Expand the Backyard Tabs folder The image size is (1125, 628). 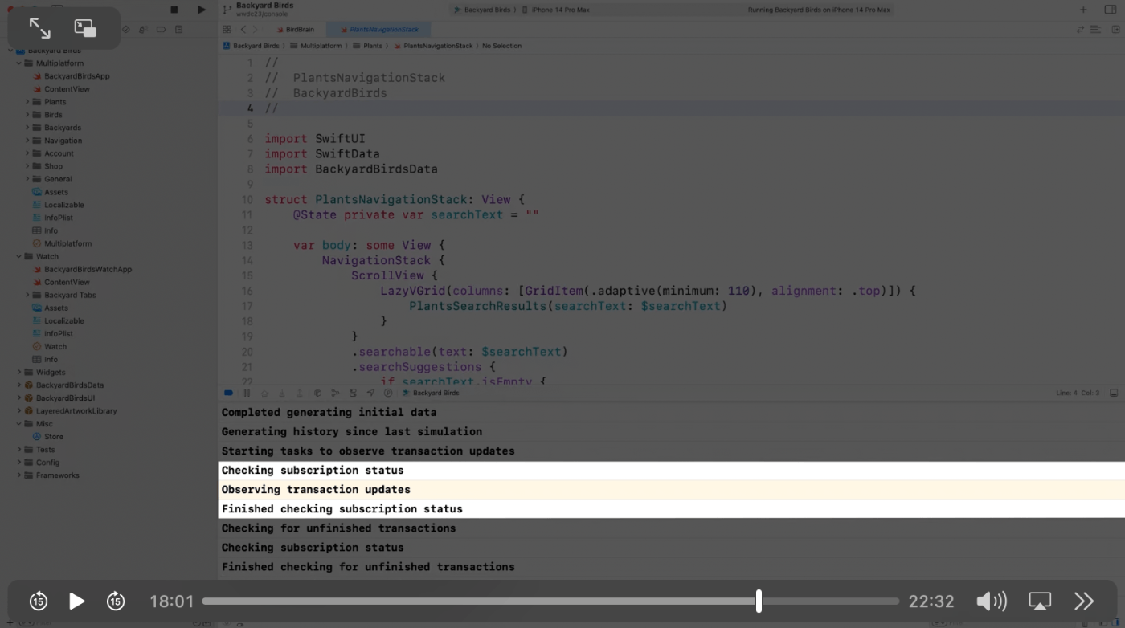[x=27, y=295]
